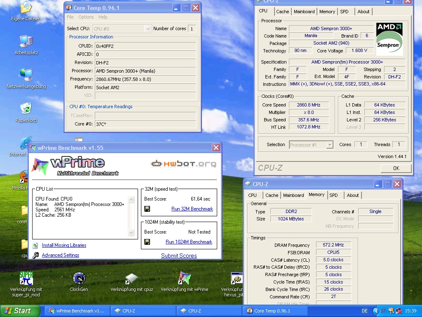
Task: Click the wPrime title bar icon
Action: click(33, 147)
